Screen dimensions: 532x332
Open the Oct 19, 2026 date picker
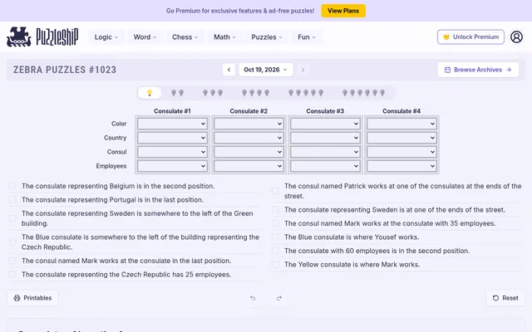[266, 70]
